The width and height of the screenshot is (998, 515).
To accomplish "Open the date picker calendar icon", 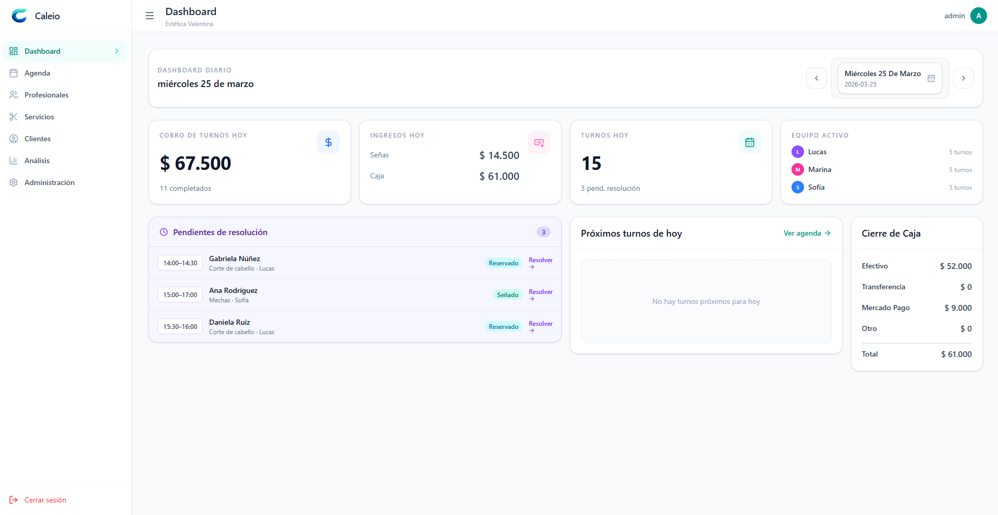I will 931,78.
